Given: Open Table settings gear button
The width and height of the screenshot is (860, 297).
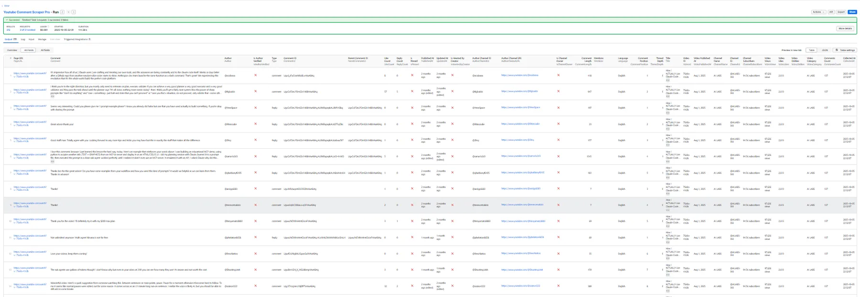Looking at the screenshot, I should (845, 50).
